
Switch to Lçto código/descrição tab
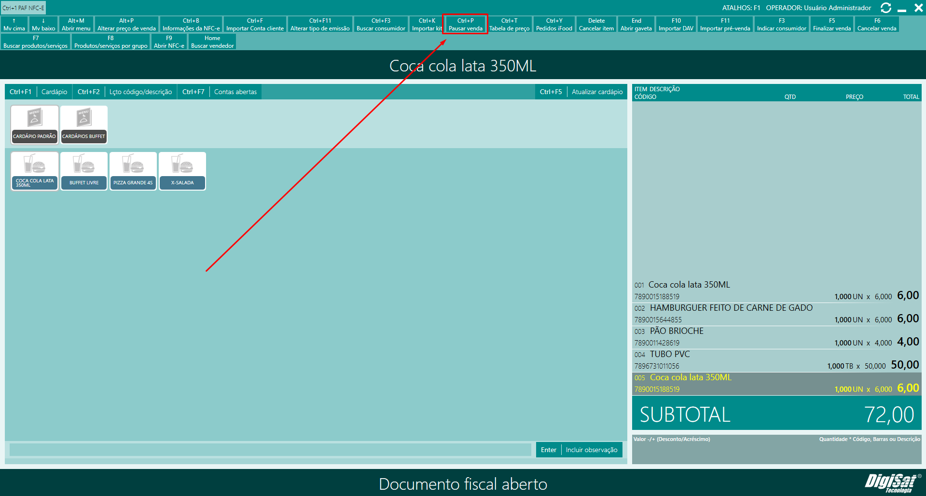click(x=140, y=92)
